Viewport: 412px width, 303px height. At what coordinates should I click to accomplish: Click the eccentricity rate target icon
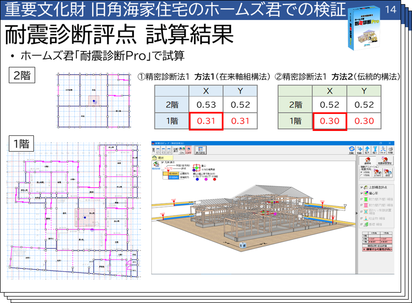point(366,193)
